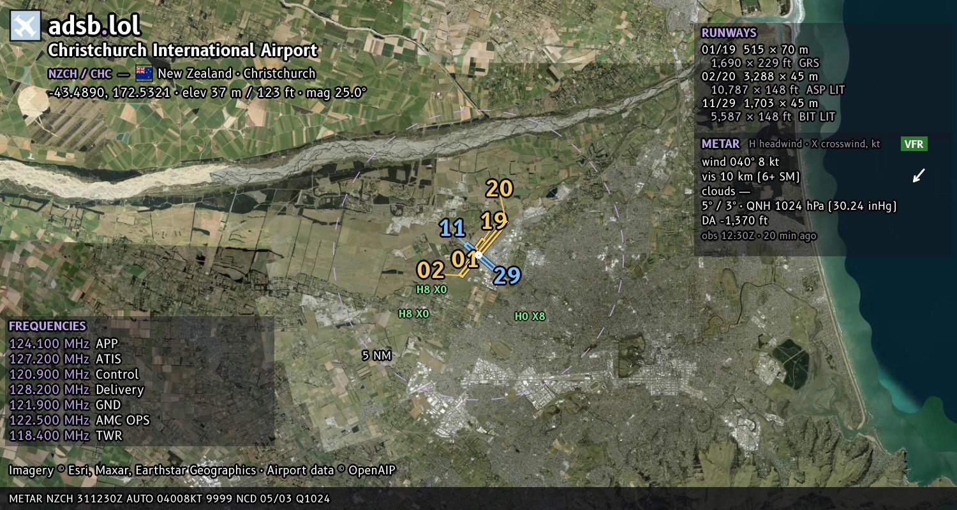
Task: Click the blue runway 11 map label
Action: (x=452, y=228)
